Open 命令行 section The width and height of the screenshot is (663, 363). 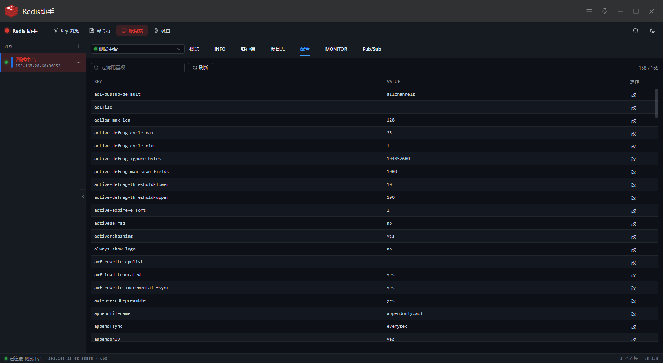point(100,30)
